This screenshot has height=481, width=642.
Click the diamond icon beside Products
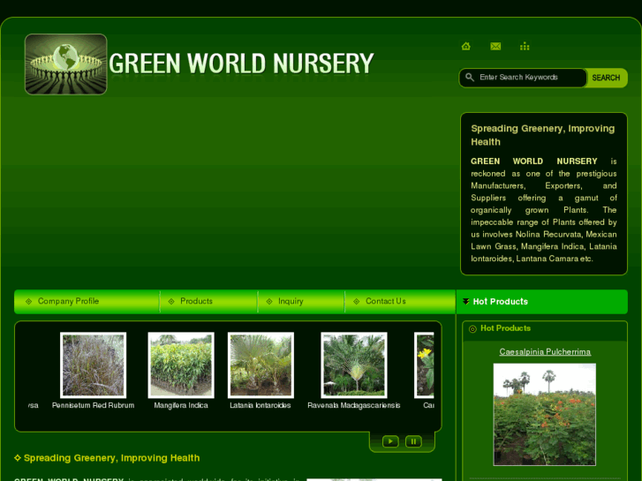pos(171,301)
